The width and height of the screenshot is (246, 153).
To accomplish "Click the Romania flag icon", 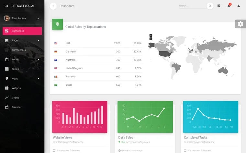I will pos(56,77).
